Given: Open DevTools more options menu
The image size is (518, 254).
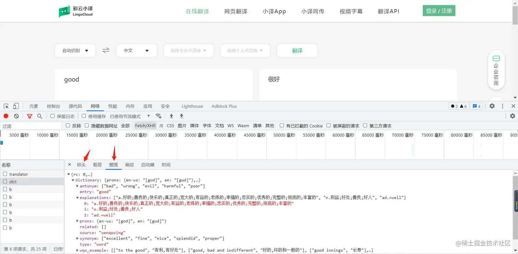Looking at the screenshot, I should click(x=503, y=106).
